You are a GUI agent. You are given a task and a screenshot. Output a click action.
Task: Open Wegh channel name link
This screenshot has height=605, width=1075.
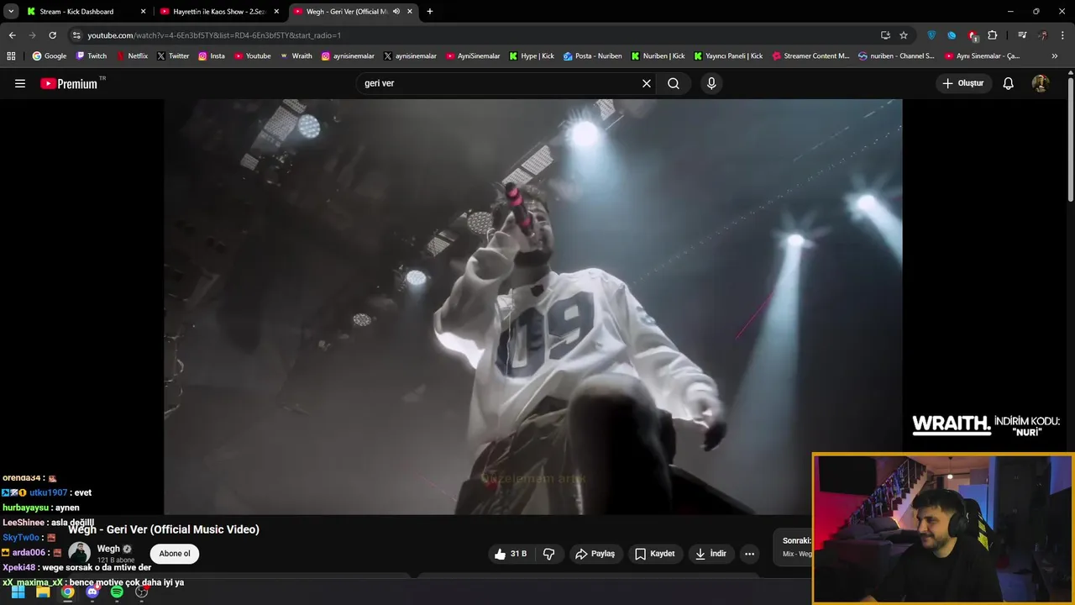tap(108, 549)
